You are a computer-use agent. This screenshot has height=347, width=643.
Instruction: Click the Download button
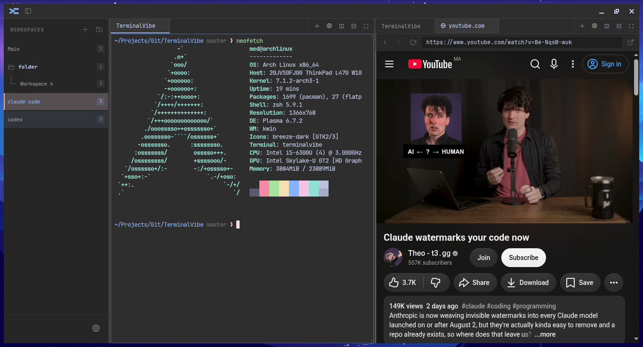pyautogui.click(x=528, y=283)
